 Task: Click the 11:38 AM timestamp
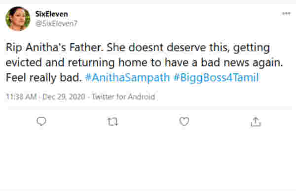[21, 96]
